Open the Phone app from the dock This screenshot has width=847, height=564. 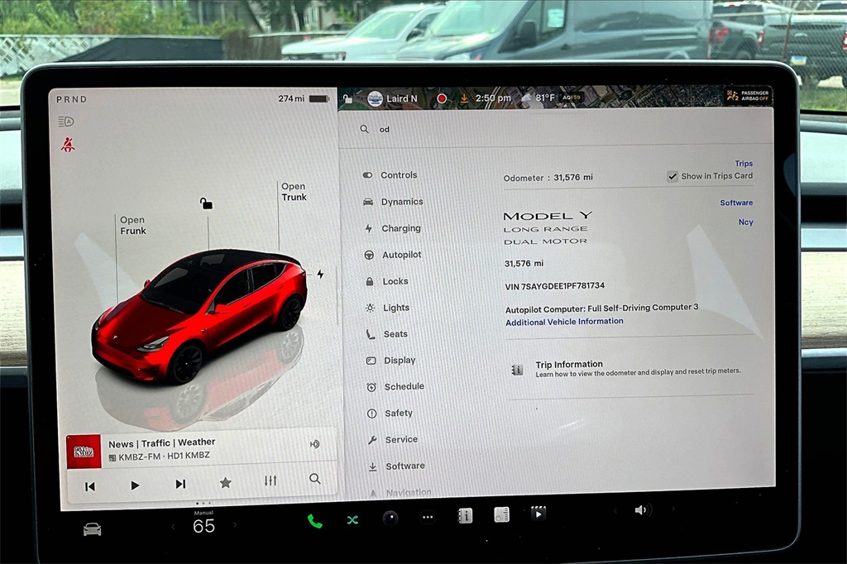[313, 521]
